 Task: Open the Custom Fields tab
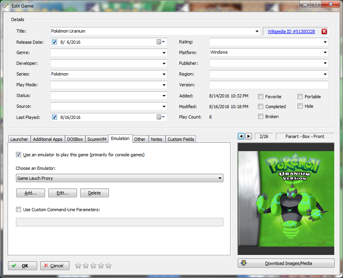[x=181, y=139]
